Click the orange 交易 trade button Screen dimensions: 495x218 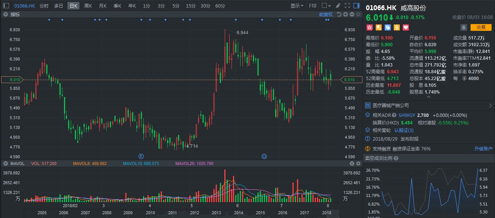click(x=481, y=27)
